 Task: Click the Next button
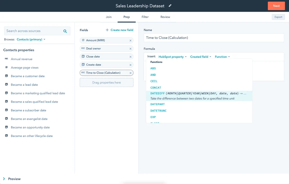click(276, 6)
